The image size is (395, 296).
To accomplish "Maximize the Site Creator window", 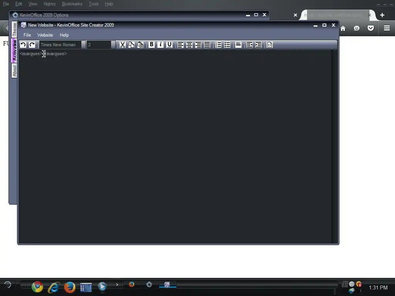I will point(324,25).
